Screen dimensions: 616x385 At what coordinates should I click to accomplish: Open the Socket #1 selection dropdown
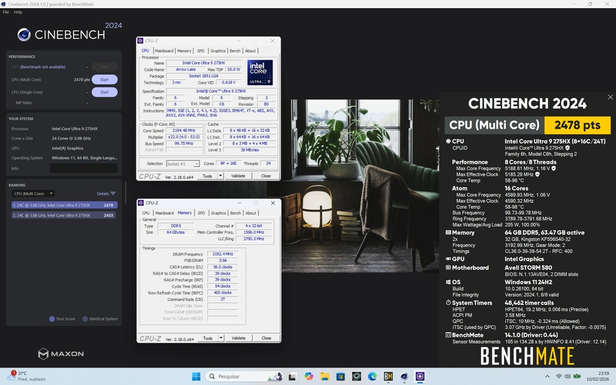tap(183, 164)
